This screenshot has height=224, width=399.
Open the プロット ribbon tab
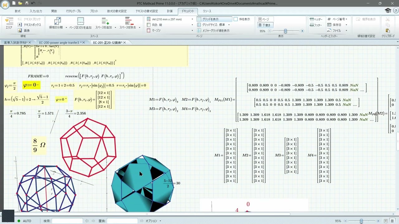pos(94,11)
